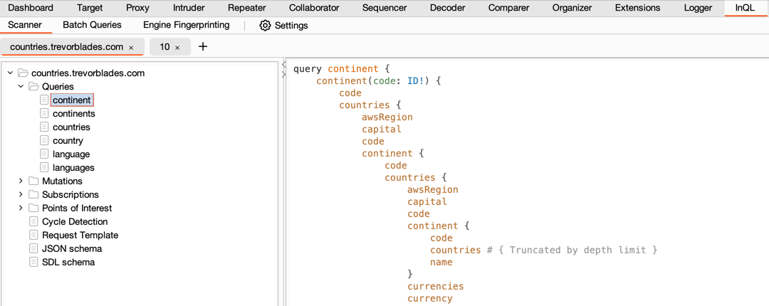
Task: Select the languages query item
Action: point(73,168)
